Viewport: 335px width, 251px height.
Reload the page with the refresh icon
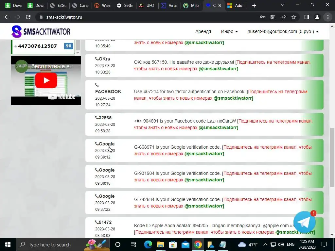[28, 17]
